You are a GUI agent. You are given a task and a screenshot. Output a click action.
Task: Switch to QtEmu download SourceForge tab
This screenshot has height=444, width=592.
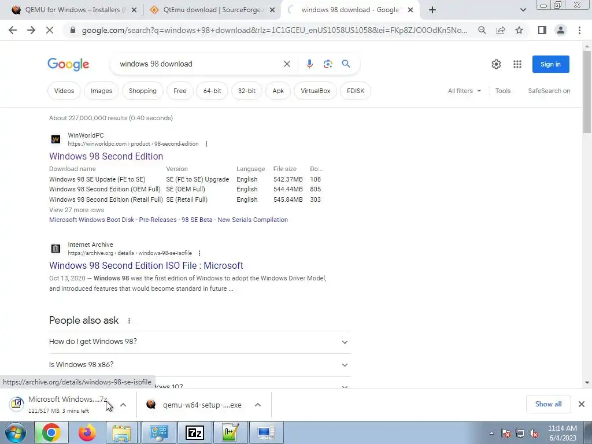(x=212, y=10)
